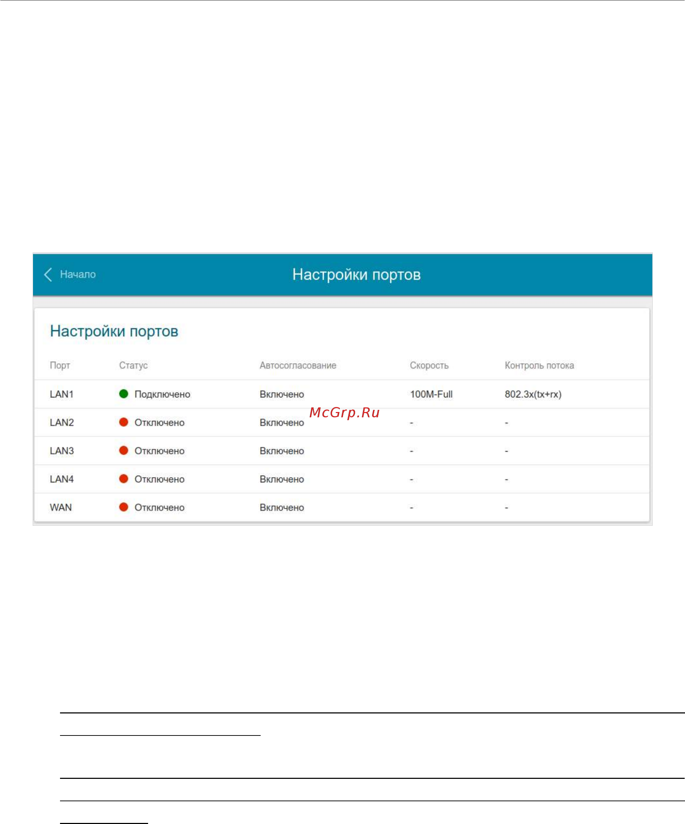685x824 pixels.
Task: Click the red status dot for LAN4
Action: click(x=124, y=478)
